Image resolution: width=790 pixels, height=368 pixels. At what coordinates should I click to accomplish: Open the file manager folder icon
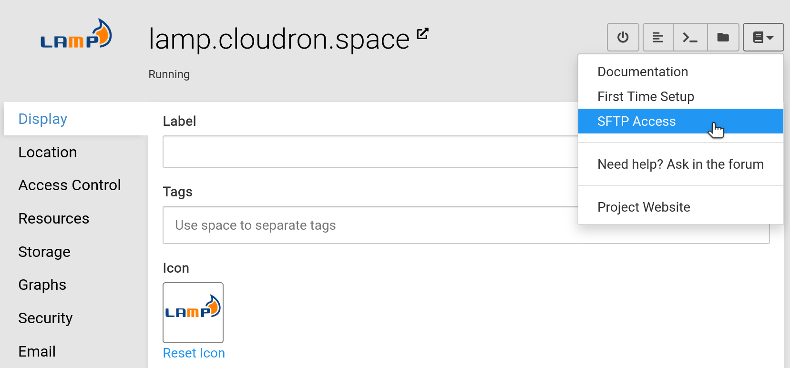tap(723, 37)
